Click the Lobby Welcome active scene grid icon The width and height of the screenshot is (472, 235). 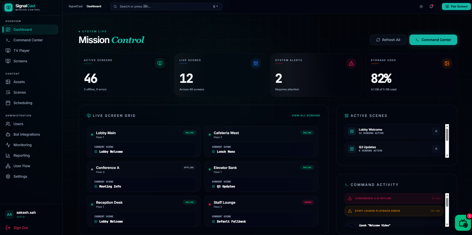click(x=352, y=131)
